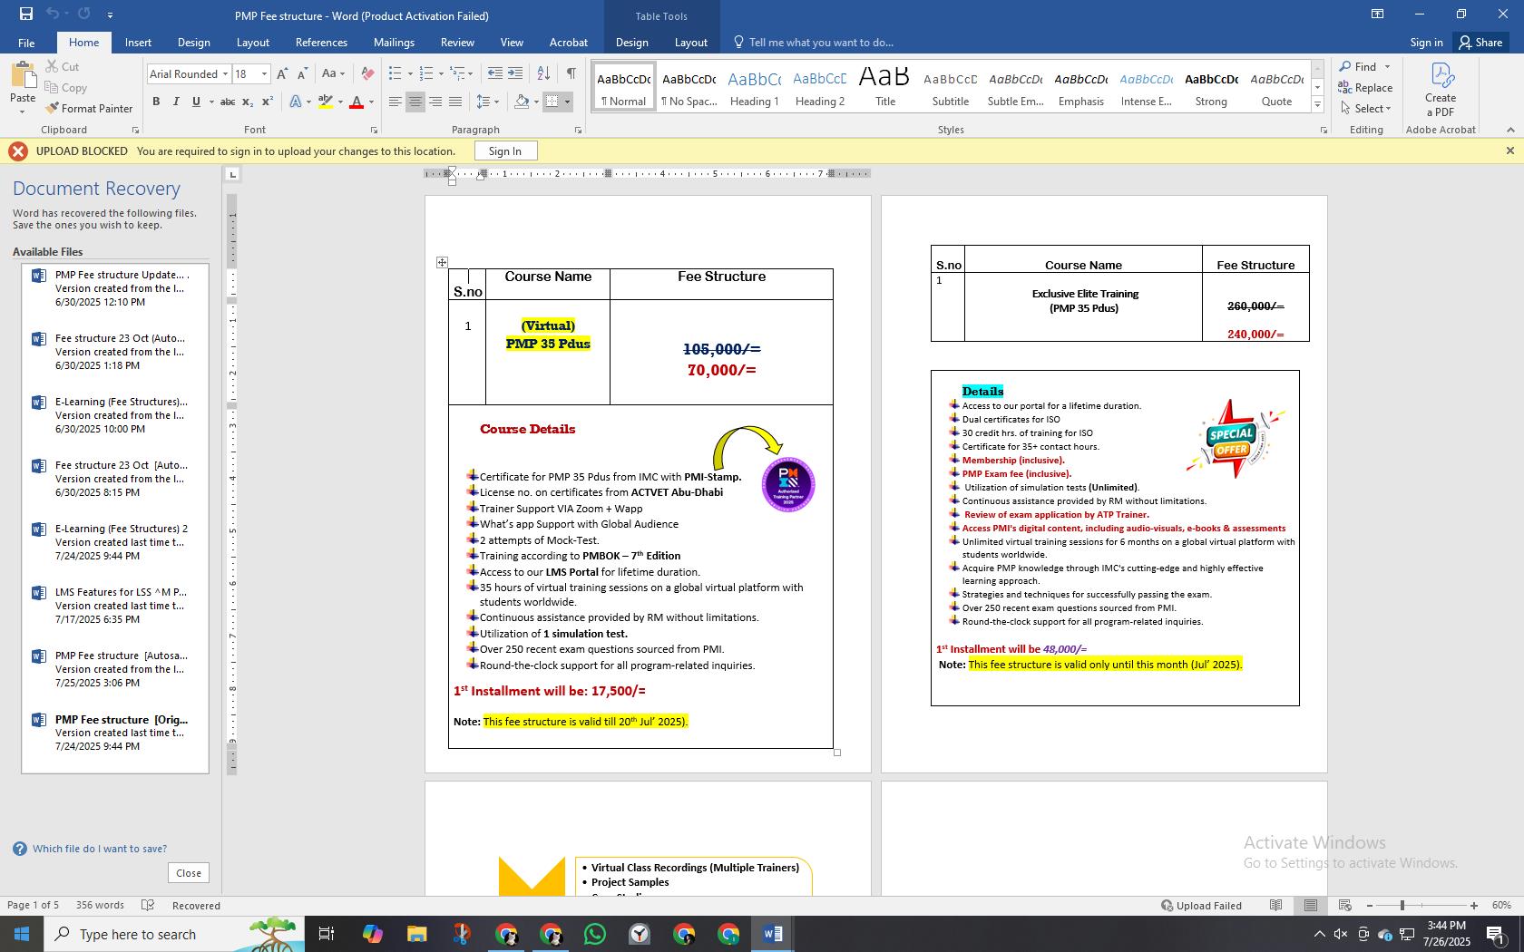Click the Copy command
Image resolution: width=1524 pixels, height=952 pixels.
(x=65, y=87)
